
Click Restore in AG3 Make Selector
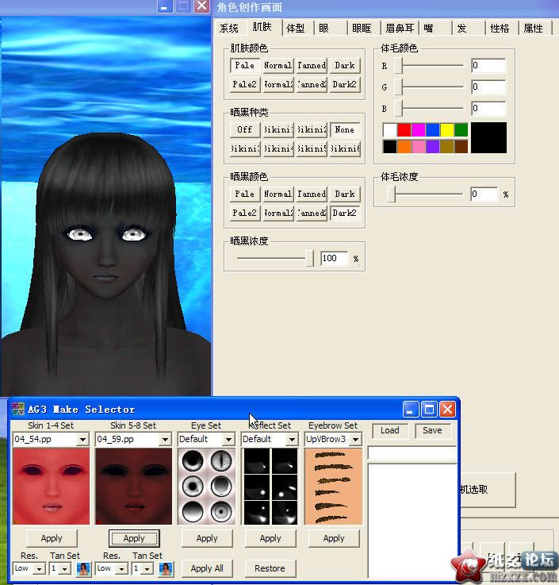[x=270, y=568]
